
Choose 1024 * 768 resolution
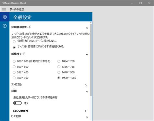[x=59, y=61]
